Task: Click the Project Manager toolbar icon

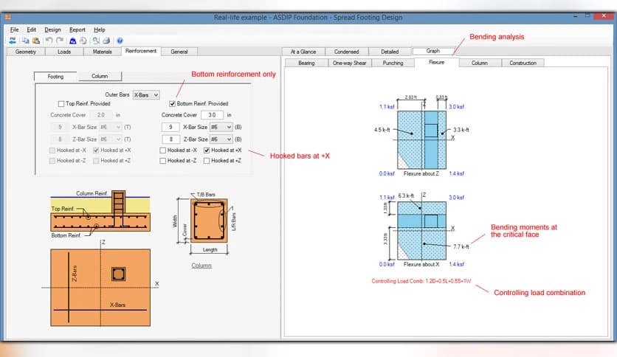Action: pyautogui.click(x=13, y=41)
